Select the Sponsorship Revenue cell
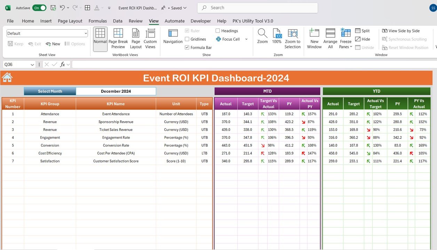Image resolution: width=437 pixels, height=250 pixels. pos(116,122)
